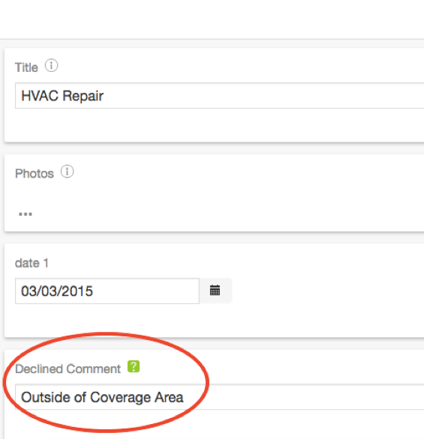Click the green question mark help icon

(134, 366)
